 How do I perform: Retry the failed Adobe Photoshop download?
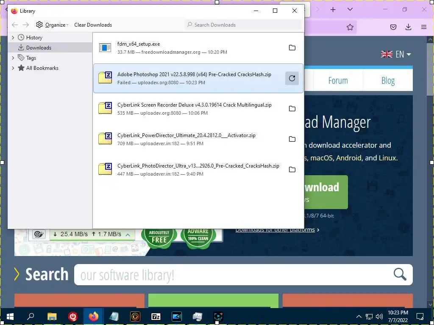(x=292, y=78)
